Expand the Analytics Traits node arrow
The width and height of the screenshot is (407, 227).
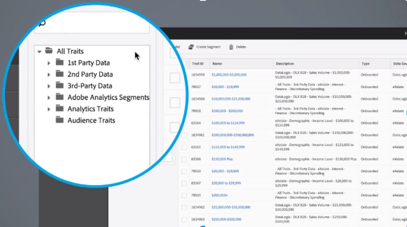click(49, 109)
